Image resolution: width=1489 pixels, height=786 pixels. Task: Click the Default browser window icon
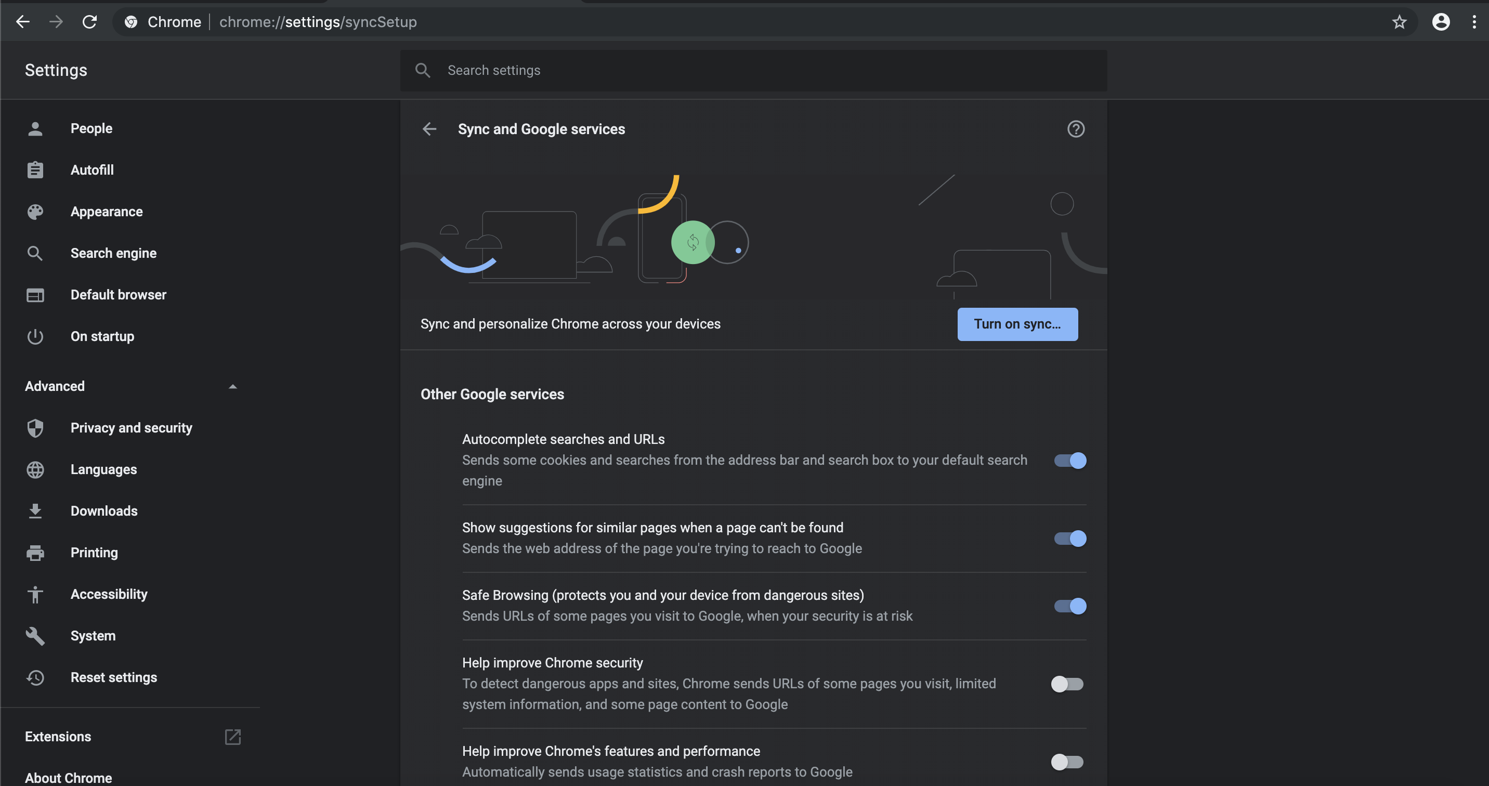[x=35, y=295]
